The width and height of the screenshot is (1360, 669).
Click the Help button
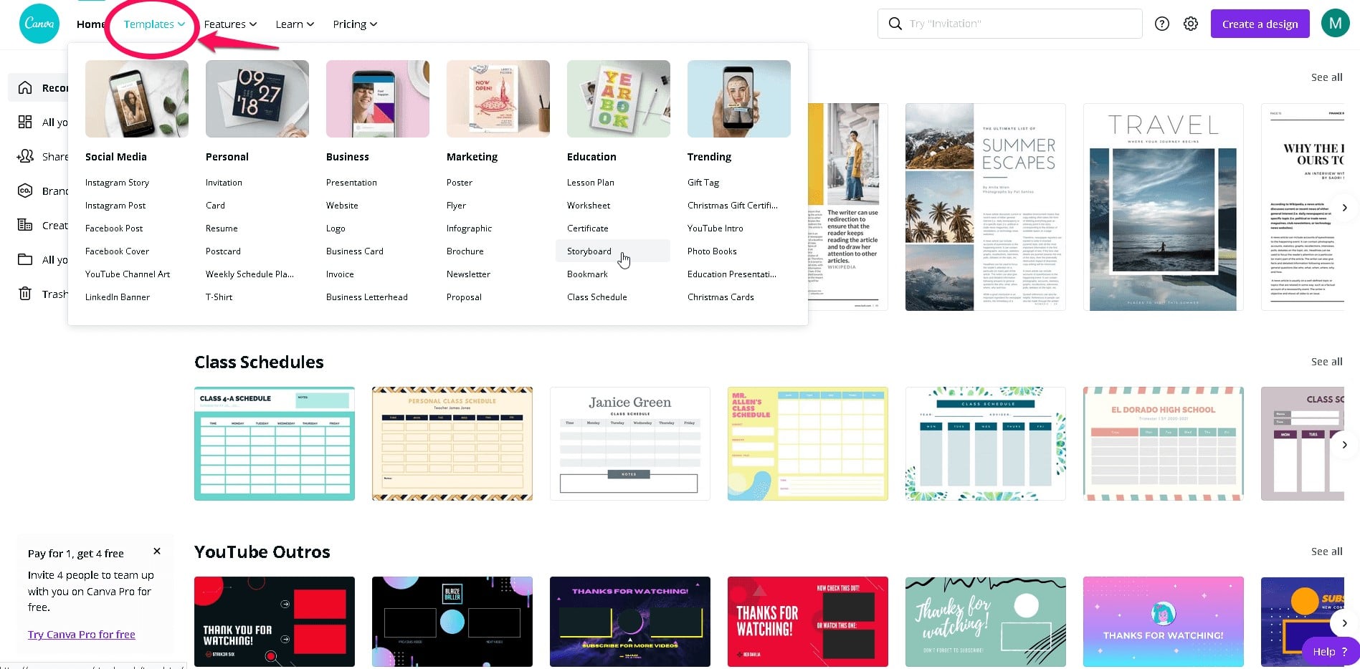[1330, 652]
